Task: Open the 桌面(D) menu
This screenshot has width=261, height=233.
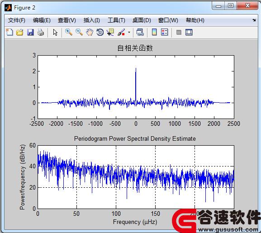Action: 142,20
